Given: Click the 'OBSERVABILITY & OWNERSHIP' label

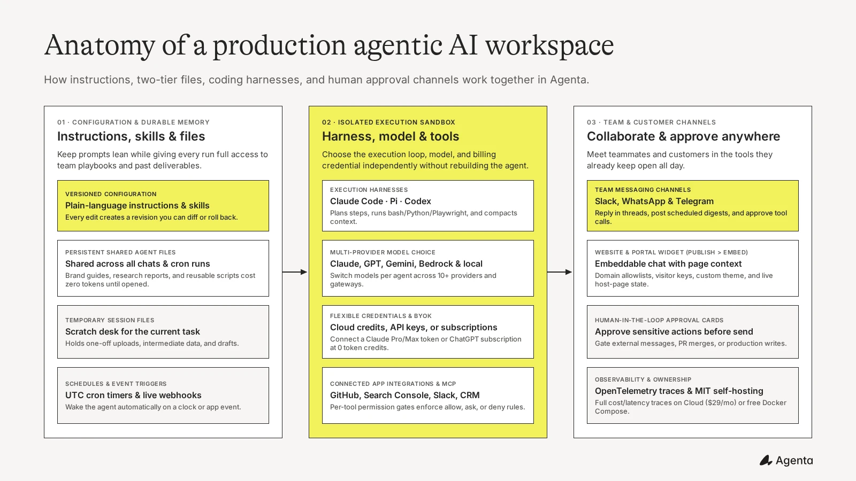Looking at the screenshot, I should 643,379.
